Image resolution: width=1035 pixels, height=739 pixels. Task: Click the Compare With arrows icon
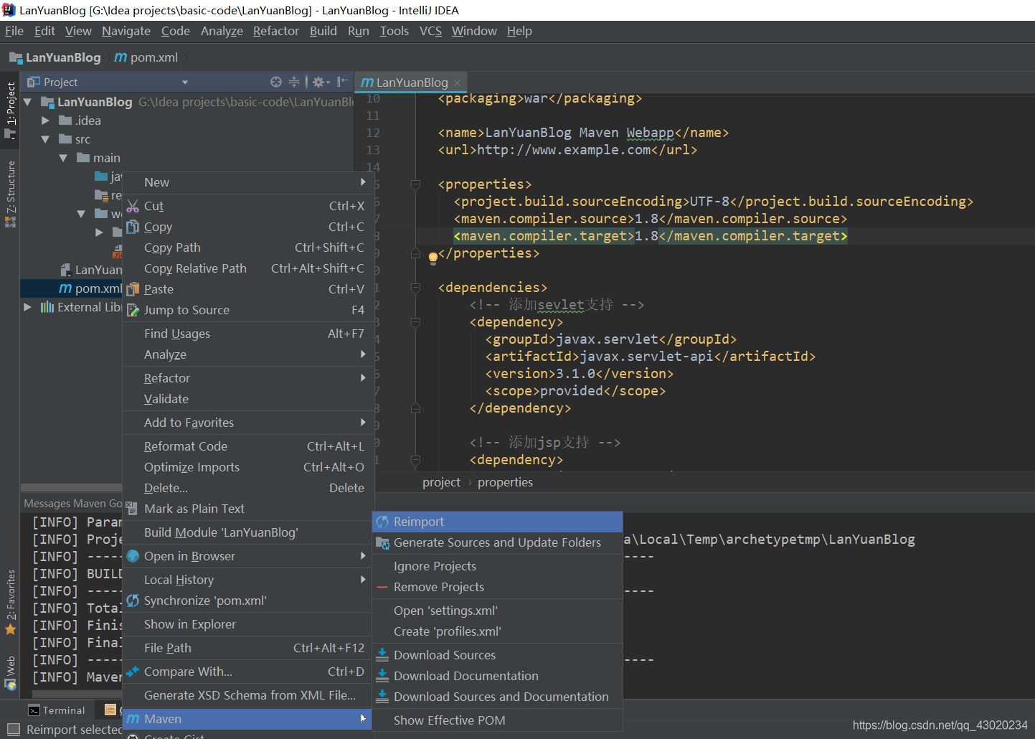click(133, 672)
